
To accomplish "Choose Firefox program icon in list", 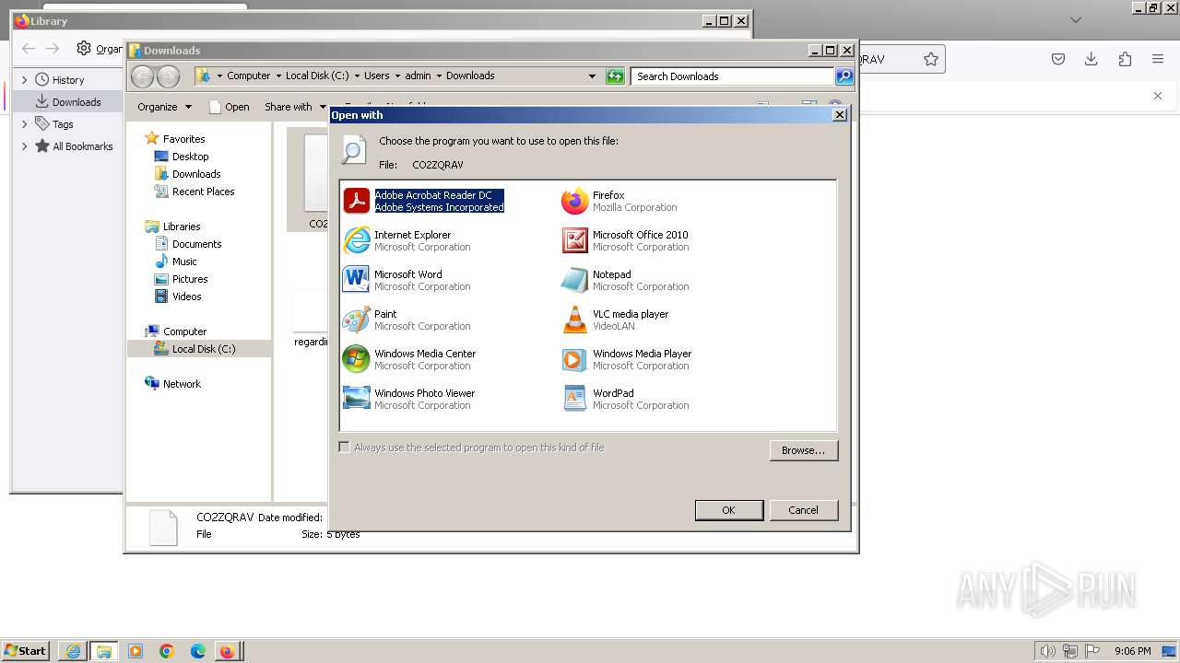I will (574, 201).
